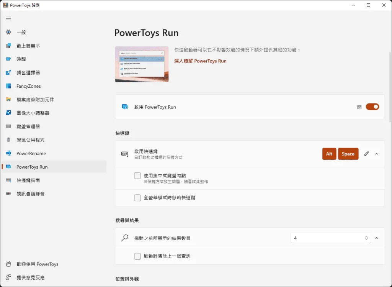
Task: Check 全螢幕模式時忽略快速鍵 checkbox
Action: point(137,198)
